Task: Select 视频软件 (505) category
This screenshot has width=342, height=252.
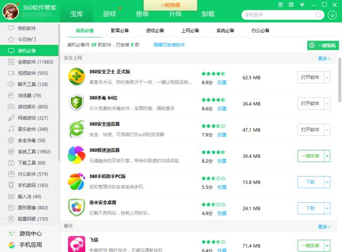Action: 29,73
